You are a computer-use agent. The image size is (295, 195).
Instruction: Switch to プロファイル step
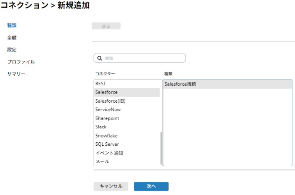coord(21,62)
